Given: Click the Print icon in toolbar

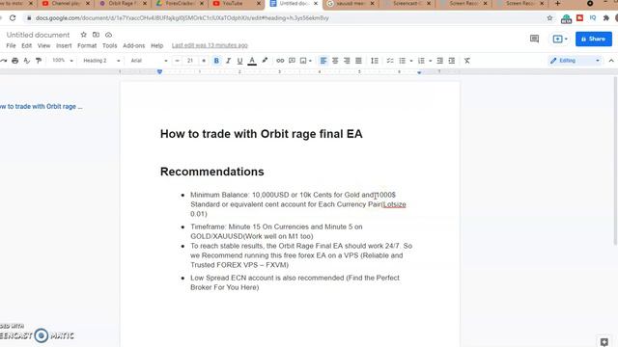Looking at the screenshot, I should coord(15,61).
